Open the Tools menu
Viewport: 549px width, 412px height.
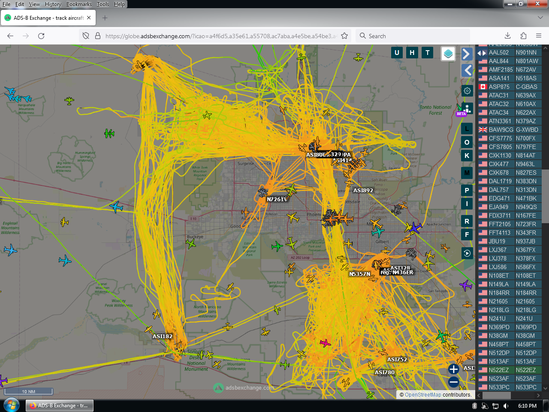coord(103,4)
